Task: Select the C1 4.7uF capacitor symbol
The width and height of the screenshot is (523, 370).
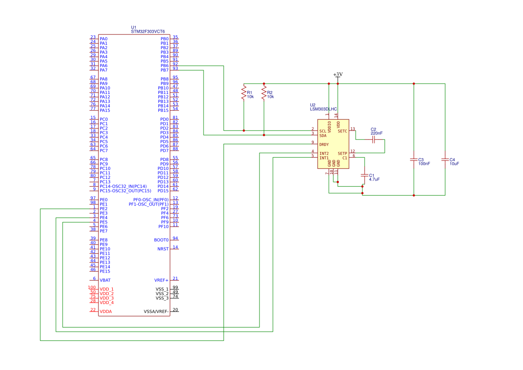Action: [x=364, y=175]
